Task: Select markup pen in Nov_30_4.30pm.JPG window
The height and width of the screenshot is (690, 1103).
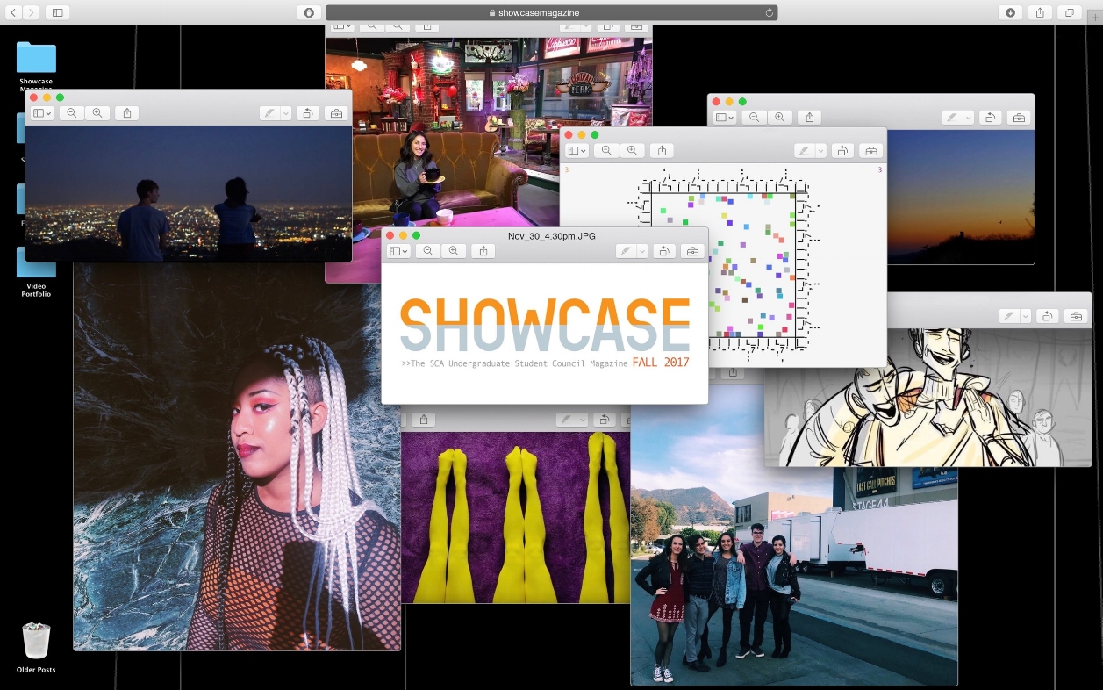Action: pos(626,251)
